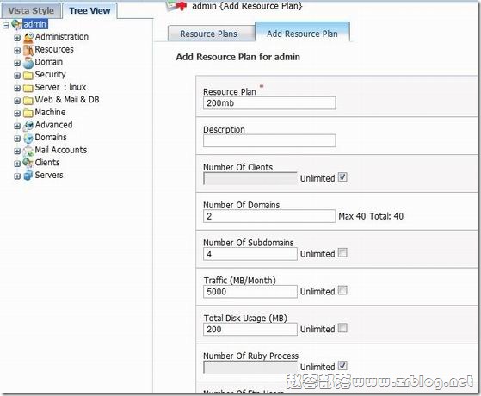This screenshot has height=396, width=481.
Task: Uncheck Unlimited for Number Of Clients
Action: tap(342, 177)
